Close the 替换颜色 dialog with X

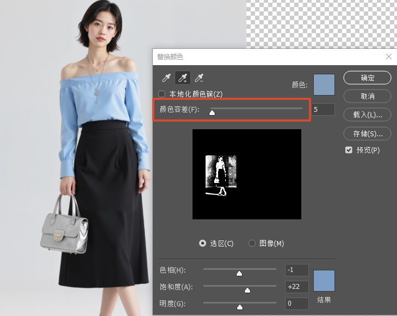388,56
